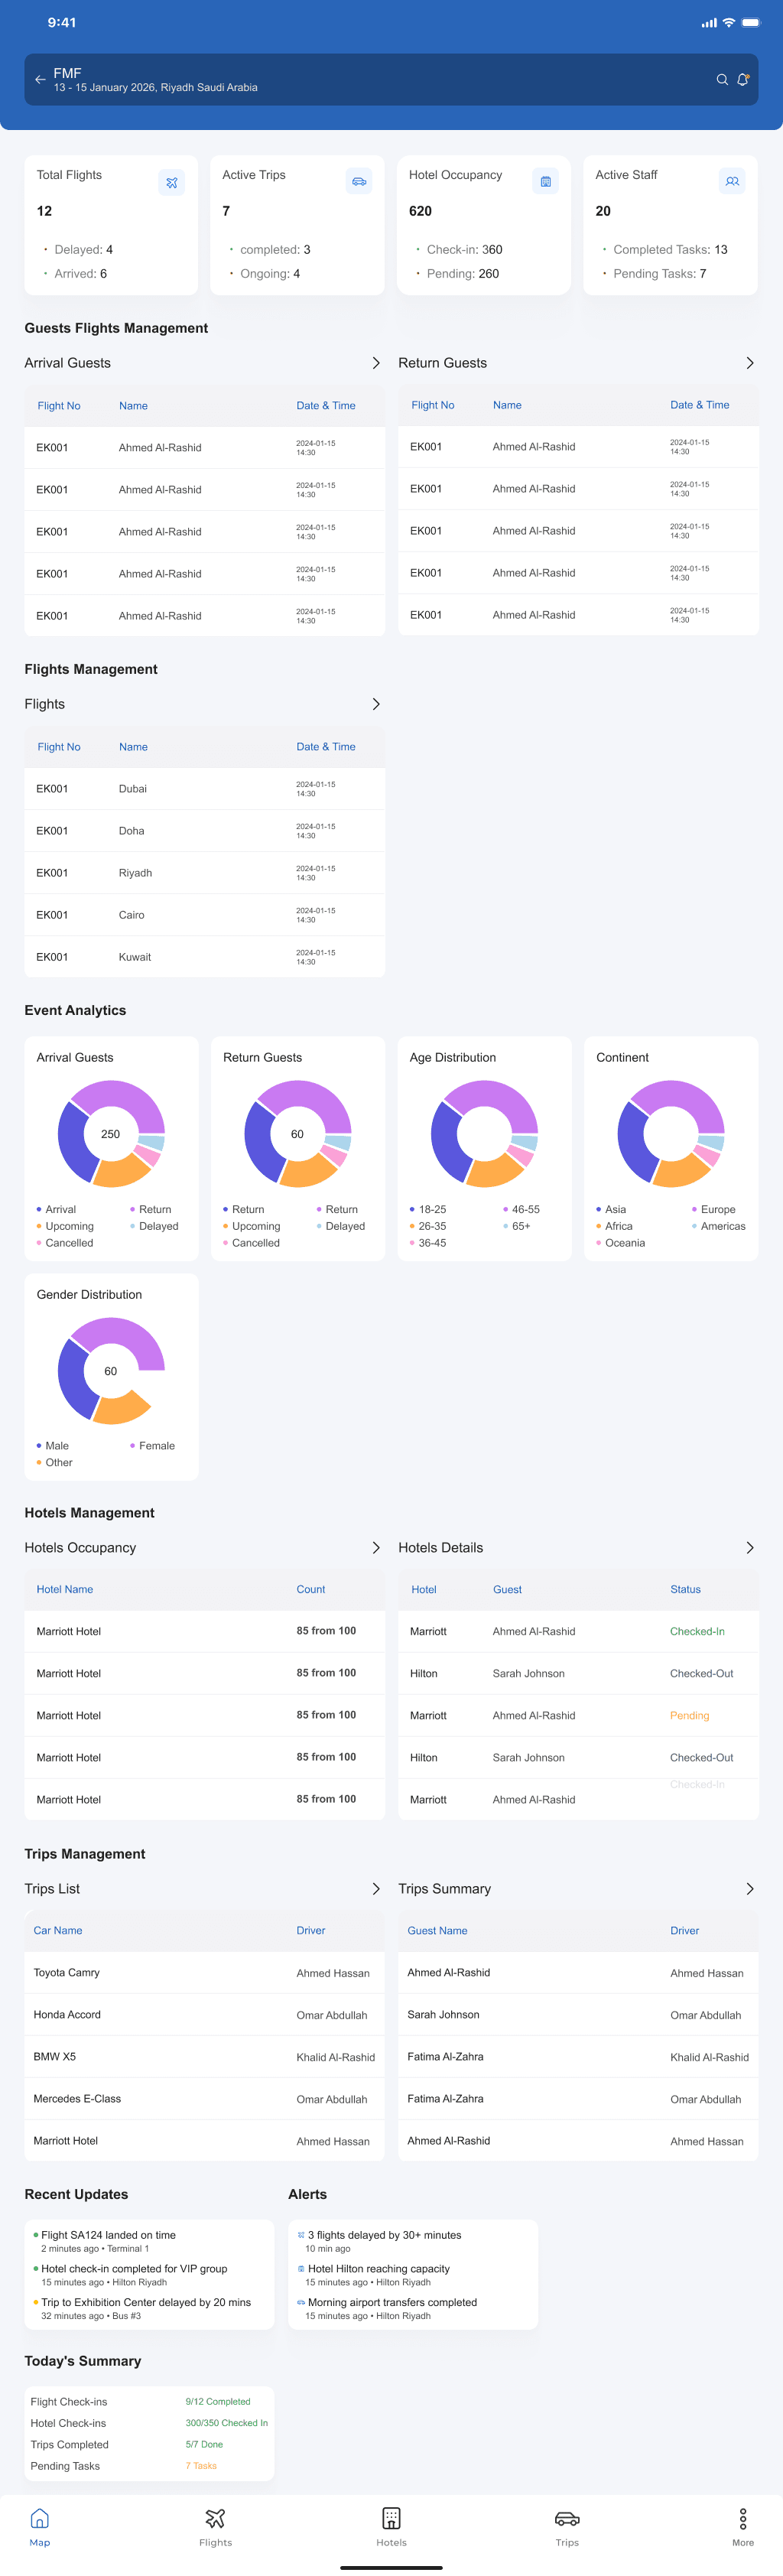Select the Arrival Guests donut chart showing 250
783x2576 pixels.
click(111, 1133)
